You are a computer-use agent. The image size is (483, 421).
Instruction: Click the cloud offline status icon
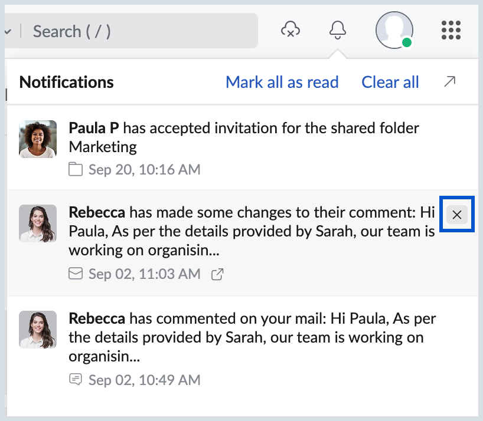click(290, 29)
